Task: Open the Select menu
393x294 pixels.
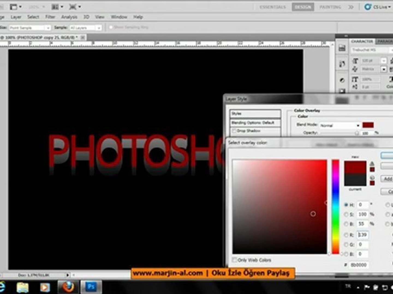Action: click(x=33, y=17)
